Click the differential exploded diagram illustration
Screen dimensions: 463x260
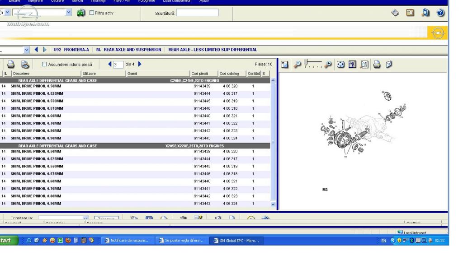click(364, 124)
